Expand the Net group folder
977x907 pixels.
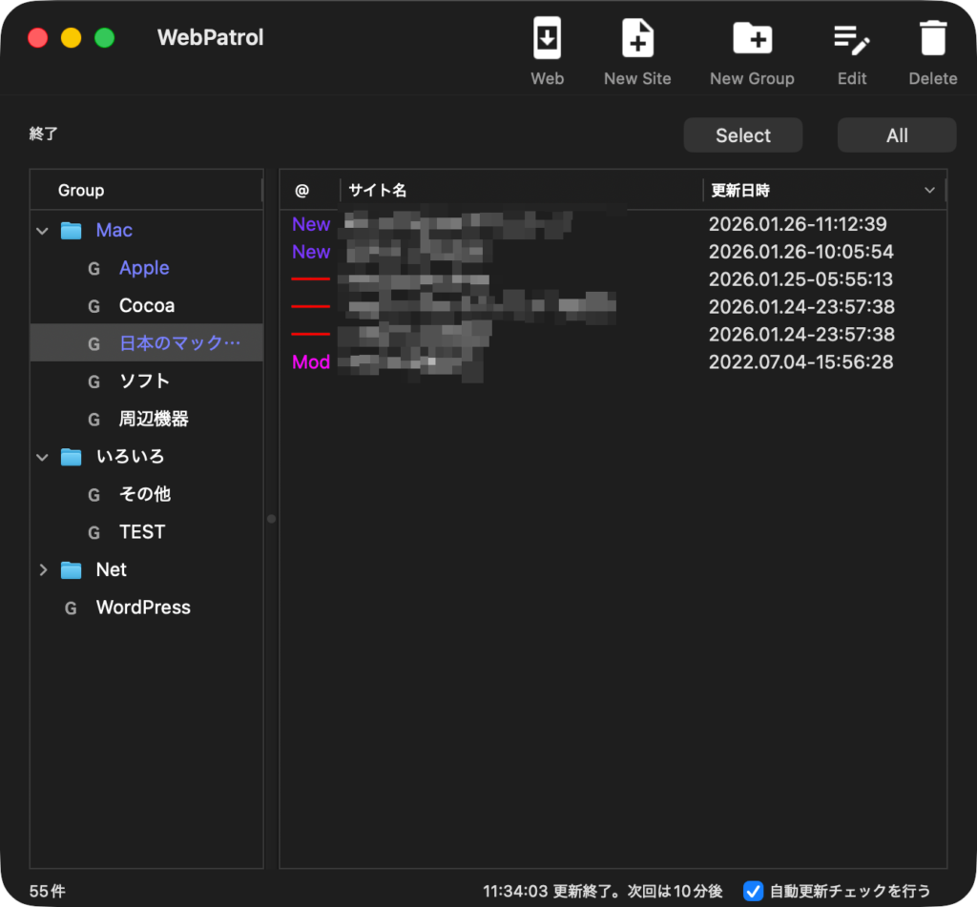pyautogui.click(x=42, y=570)
